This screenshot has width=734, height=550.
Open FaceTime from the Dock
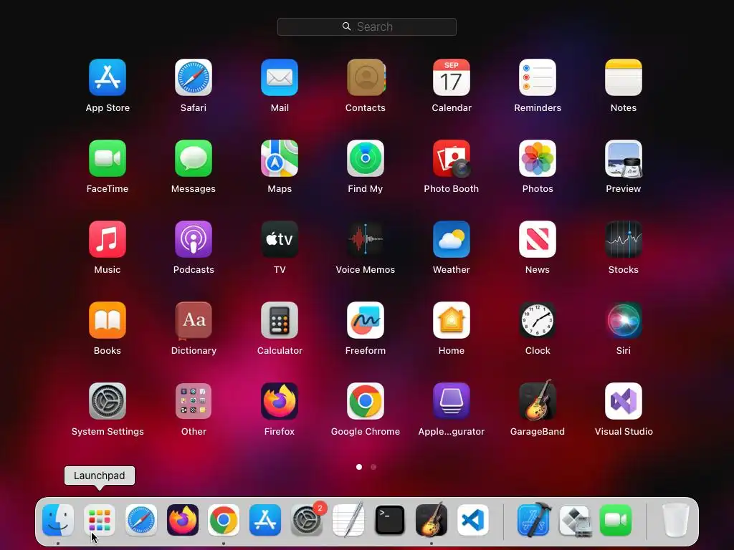coord(616,520)
